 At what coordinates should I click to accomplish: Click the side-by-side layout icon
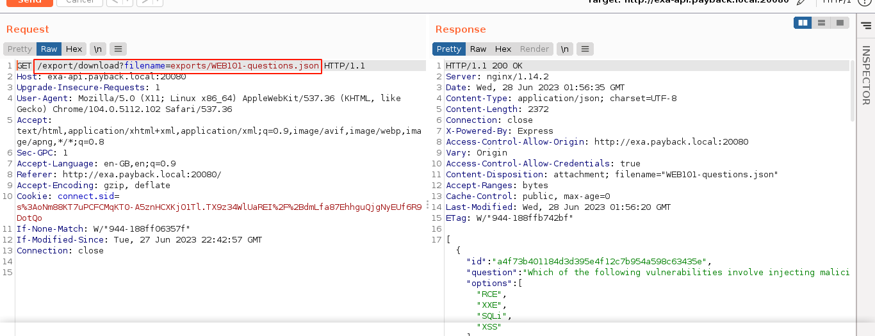pyautogui.click(x=803, y=23)
